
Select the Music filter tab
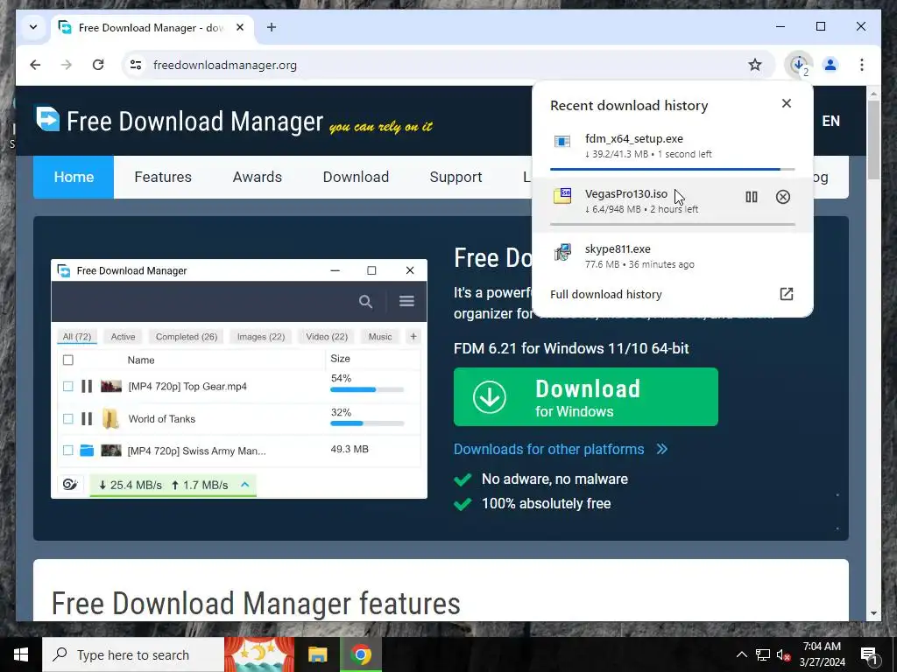coord(380,337)
